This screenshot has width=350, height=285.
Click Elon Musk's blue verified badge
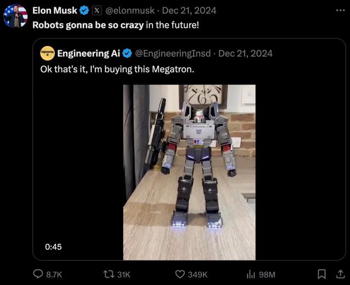(84, 10)
